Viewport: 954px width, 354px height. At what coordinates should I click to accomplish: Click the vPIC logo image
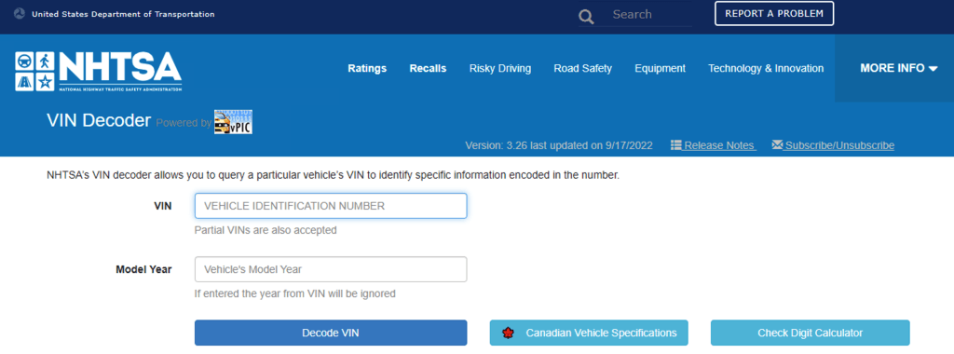click(x=233, y=122)
